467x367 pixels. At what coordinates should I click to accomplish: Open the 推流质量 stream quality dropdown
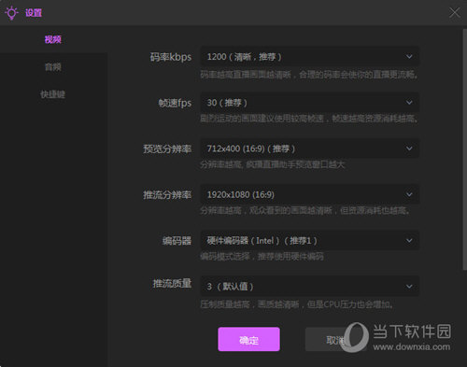click(x=309, y=286)
